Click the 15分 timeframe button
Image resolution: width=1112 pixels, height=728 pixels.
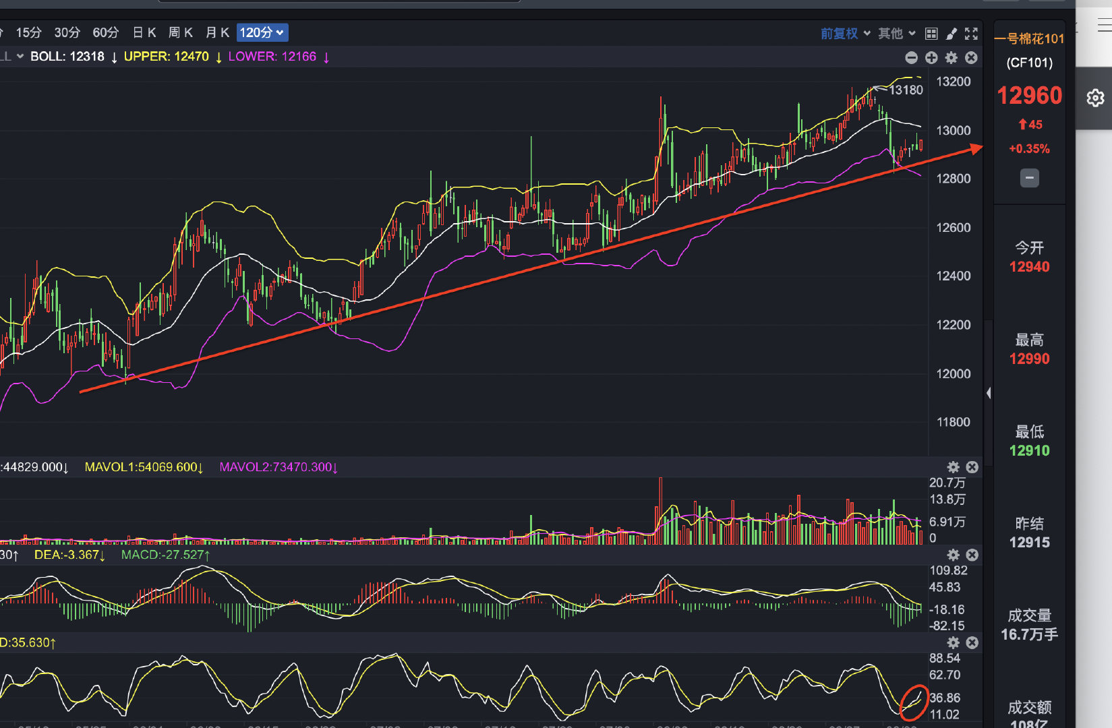pos(28,32)
